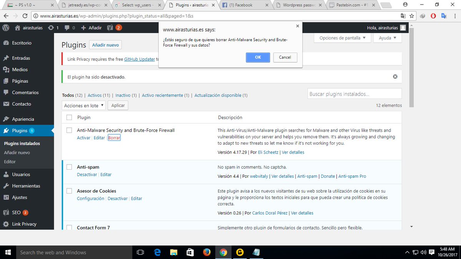Open the comments bubble in admin bar
Screen dimensions: 461x259
click(70, 28)
